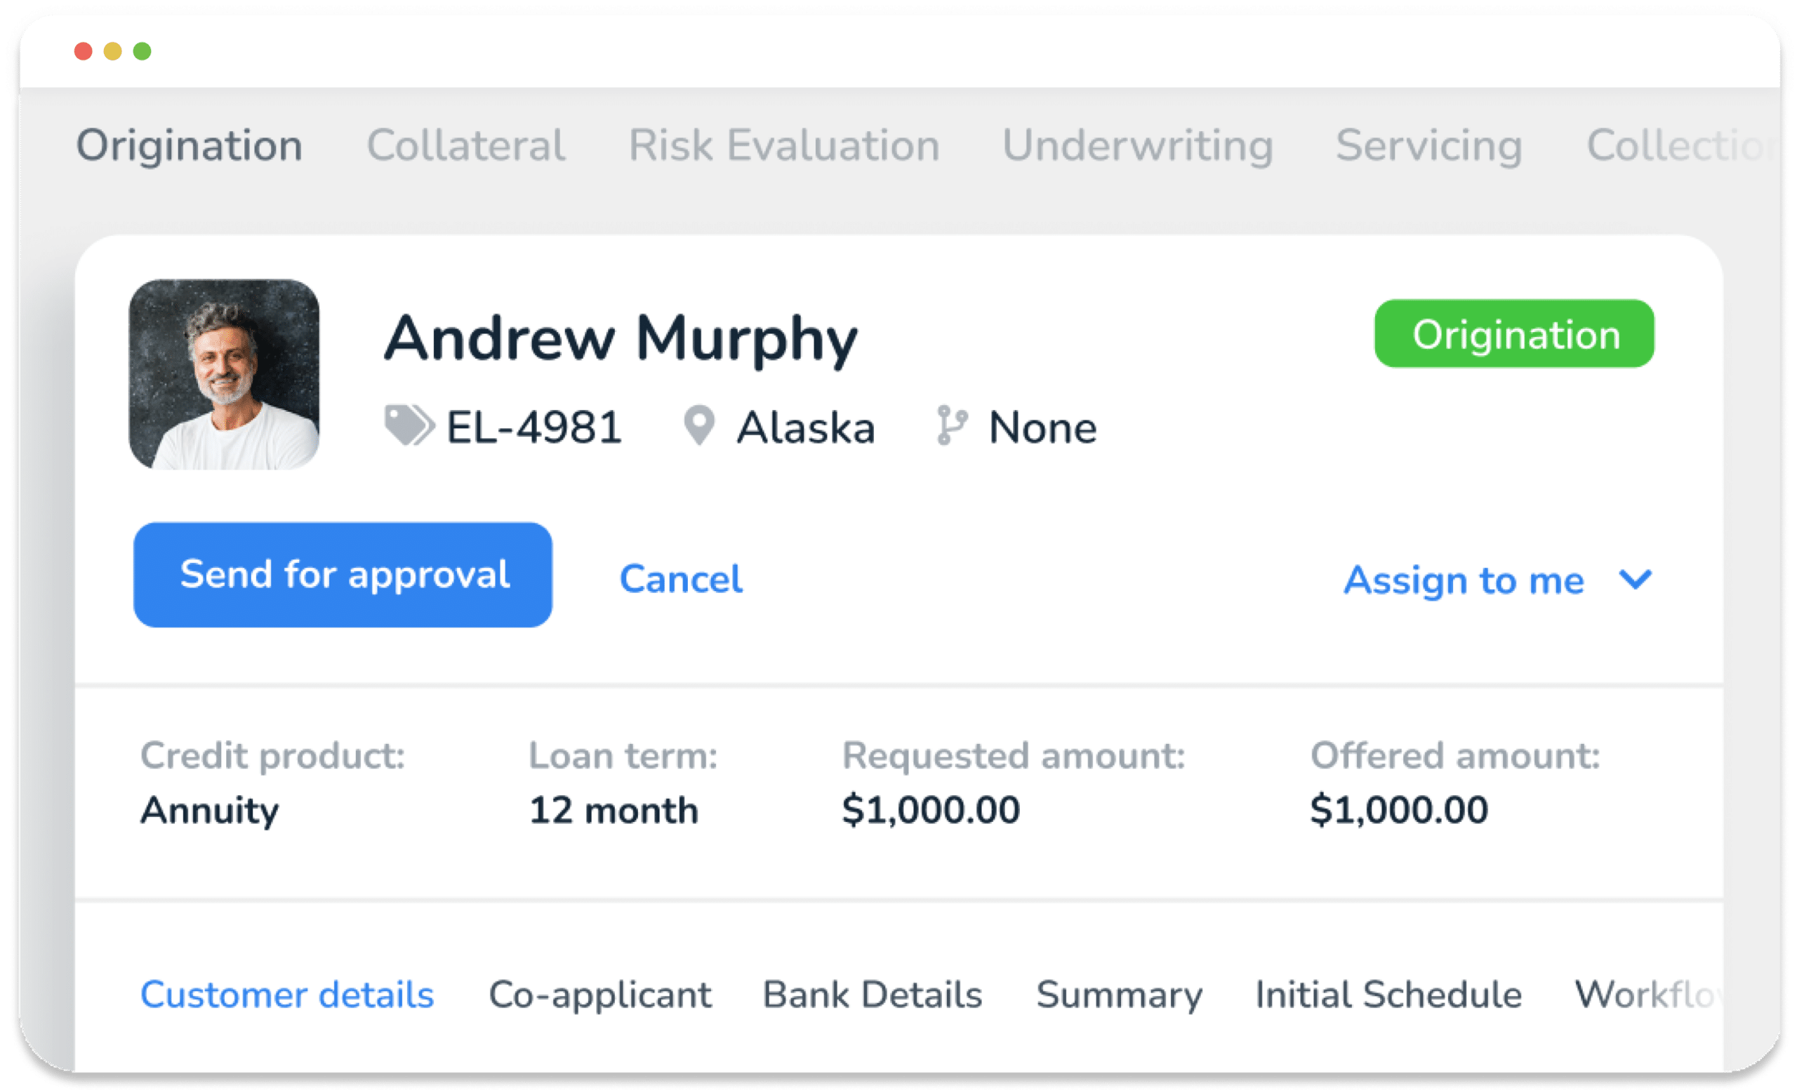Click the tag icon beside EL-4981

click(x=409, y=425)
